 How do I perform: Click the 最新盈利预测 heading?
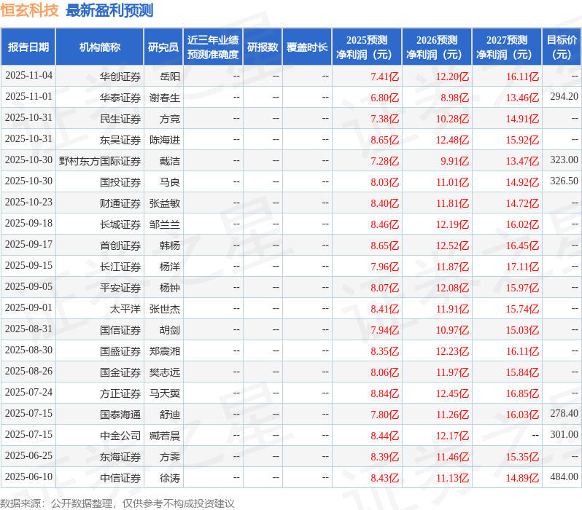109,10
